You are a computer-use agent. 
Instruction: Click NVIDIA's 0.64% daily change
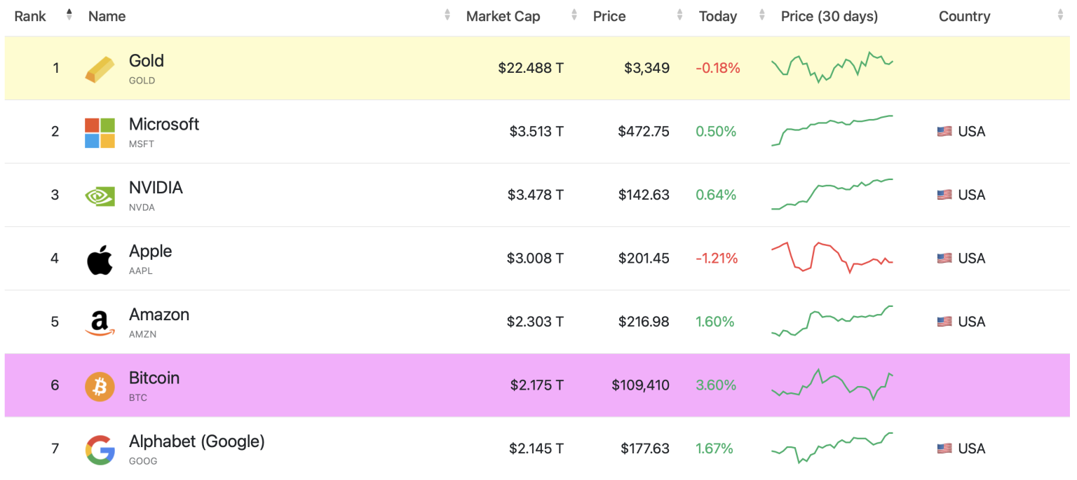point(716,195)
